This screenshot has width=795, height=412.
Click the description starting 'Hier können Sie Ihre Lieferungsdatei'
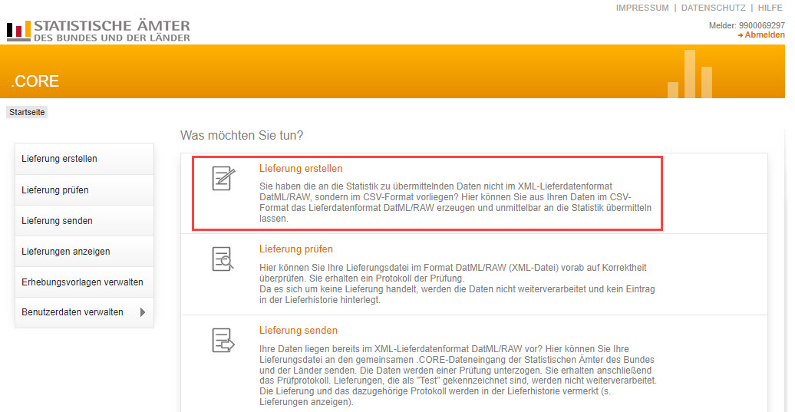tap(457, 284)
